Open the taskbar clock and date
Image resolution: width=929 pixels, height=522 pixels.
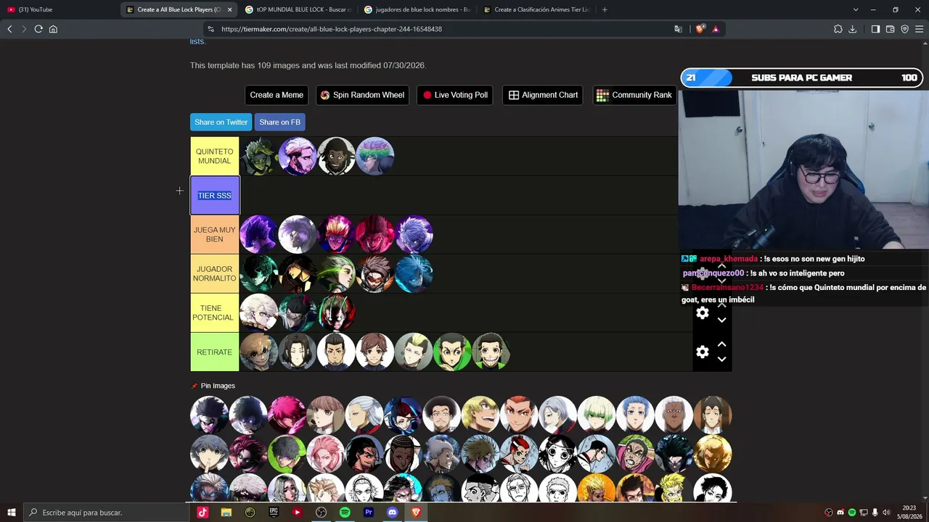click(909, 513)
